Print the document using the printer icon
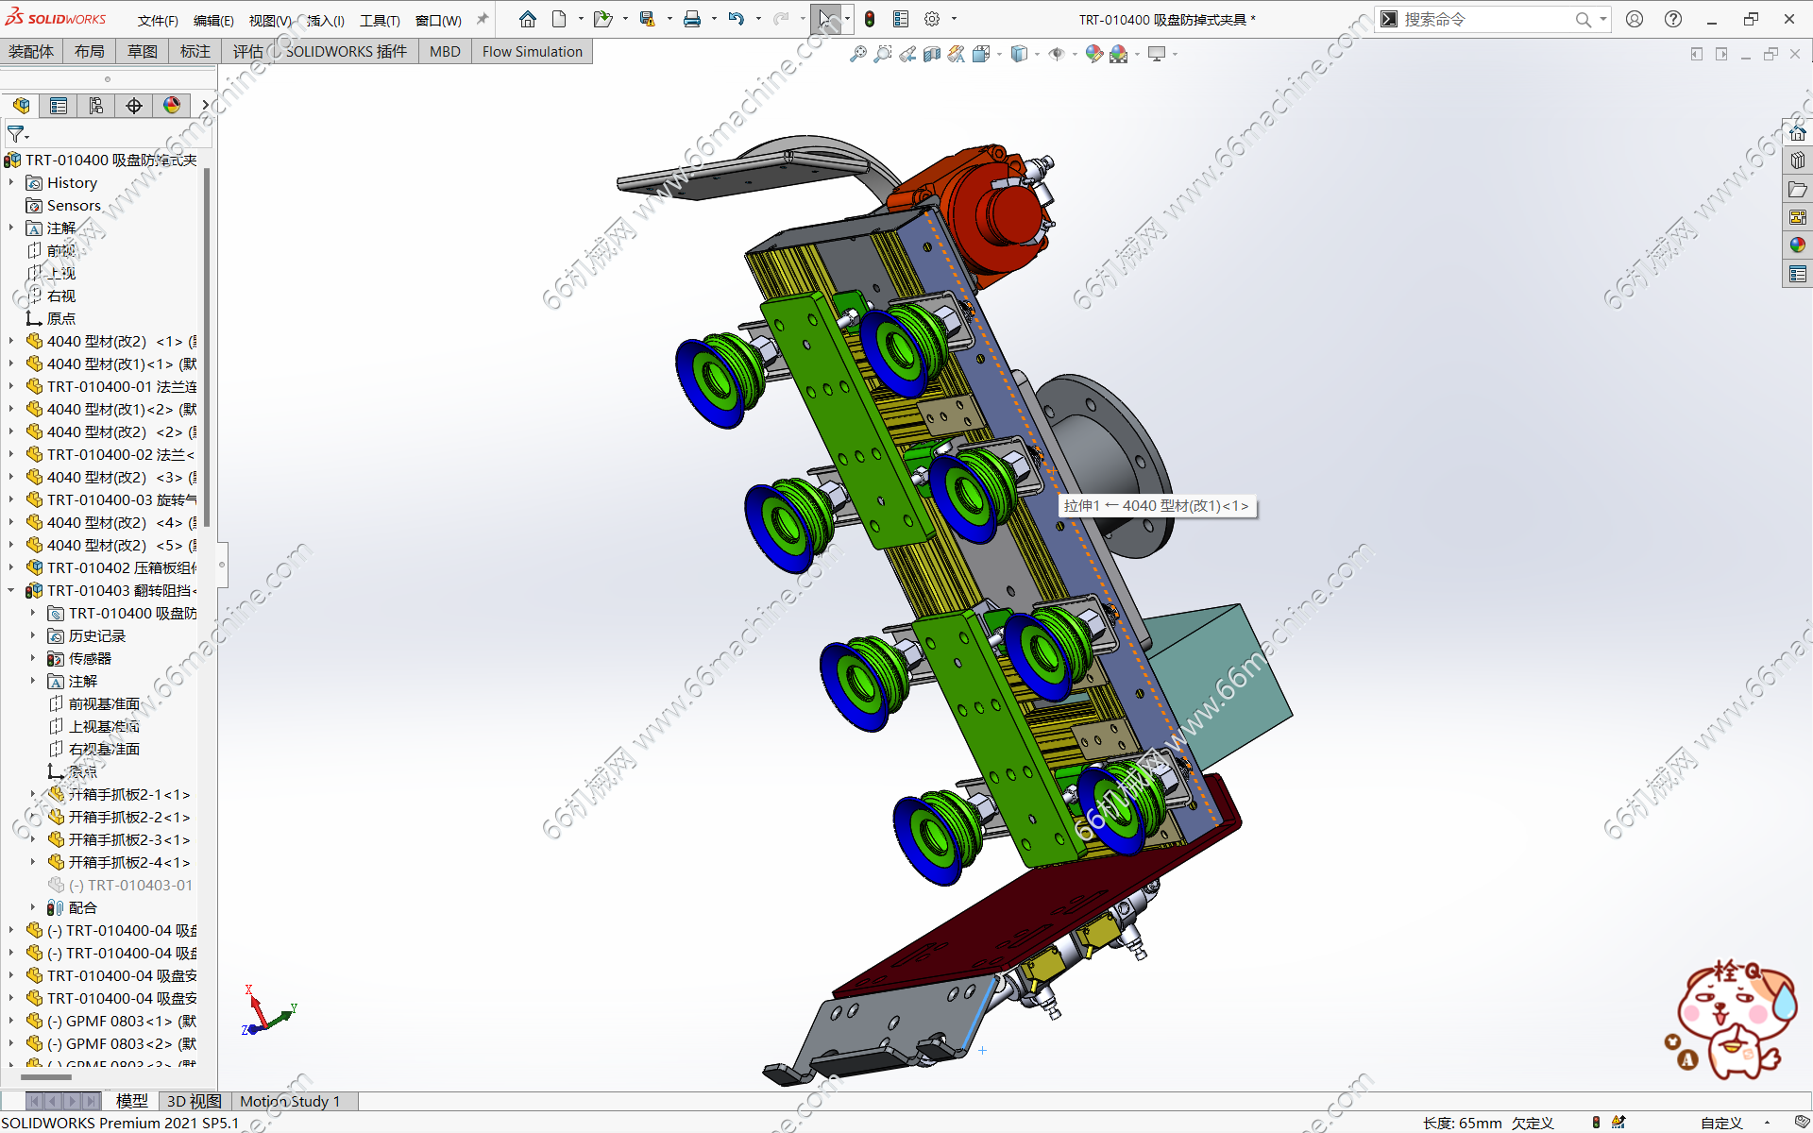 692,19
